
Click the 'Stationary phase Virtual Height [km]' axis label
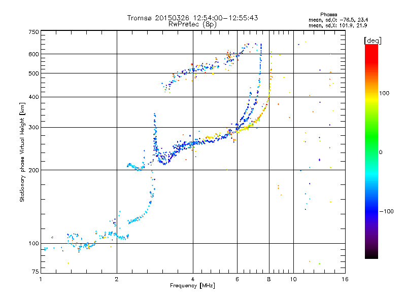[x=22, y=152]
